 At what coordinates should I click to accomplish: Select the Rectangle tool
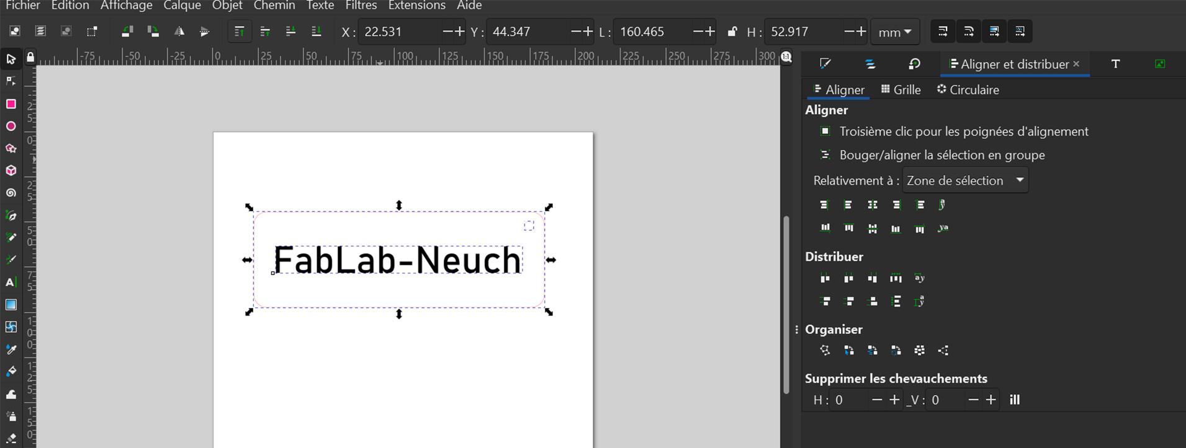11,103
